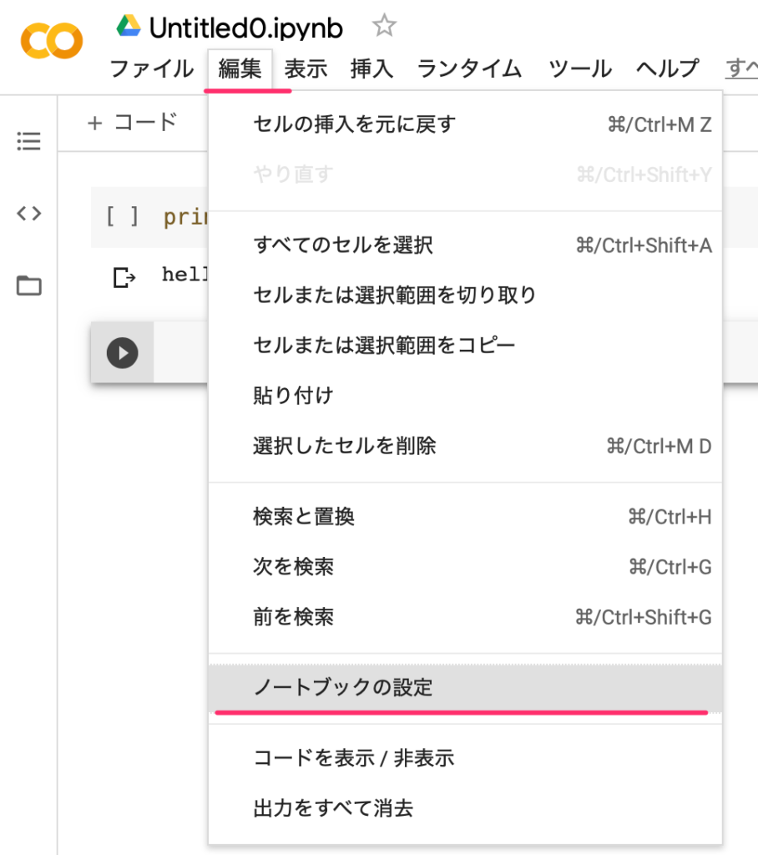758x855 pixels.
Task: Open the table of contents sidebar icon
Action: pos(28,141)
